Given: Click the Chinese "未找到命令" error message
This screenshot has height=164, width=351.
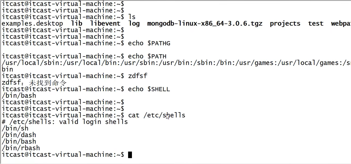Looking at the screenshot, I should 48,83.
